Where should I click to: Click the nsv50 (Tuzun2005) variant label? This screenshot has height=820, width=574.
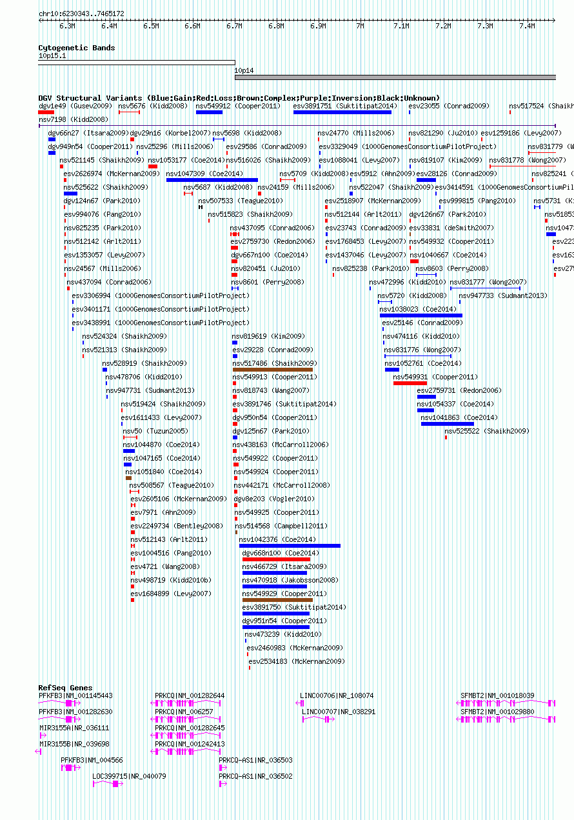[x=155, y=431]
